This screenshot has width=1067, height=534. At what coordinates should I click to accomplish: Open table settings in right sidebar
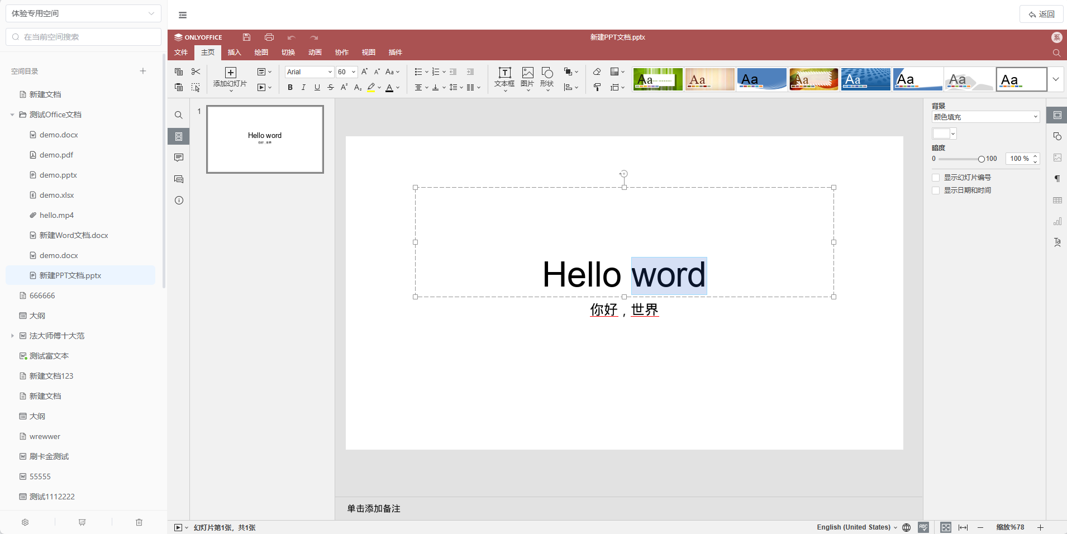pos(1057,201)
